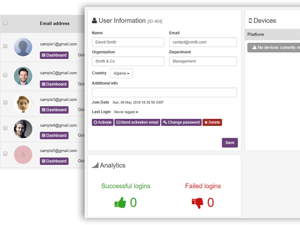Click Send activation email button
Viewport: 300px width, 225px height.
click(137, 122)
